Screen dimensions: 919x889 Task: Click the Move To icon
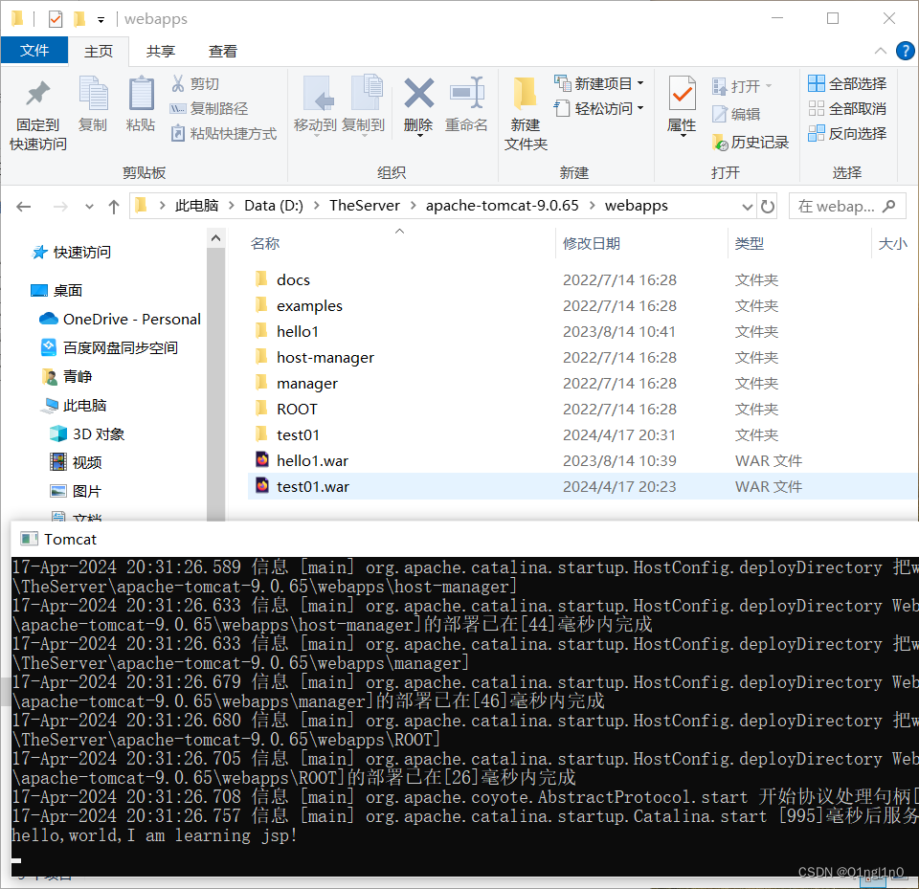pos(317,94)
